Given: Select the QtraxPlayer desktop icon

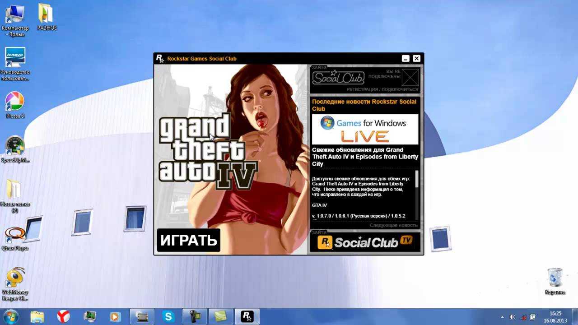Looking at the screenshot, I should [15, 238].
